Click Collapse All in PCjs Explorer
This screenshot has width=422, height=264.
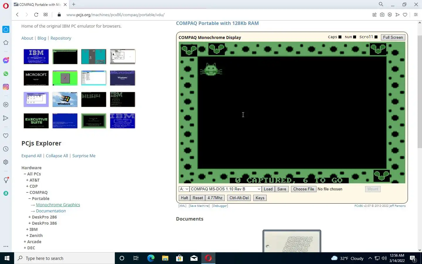click(57, 156)
